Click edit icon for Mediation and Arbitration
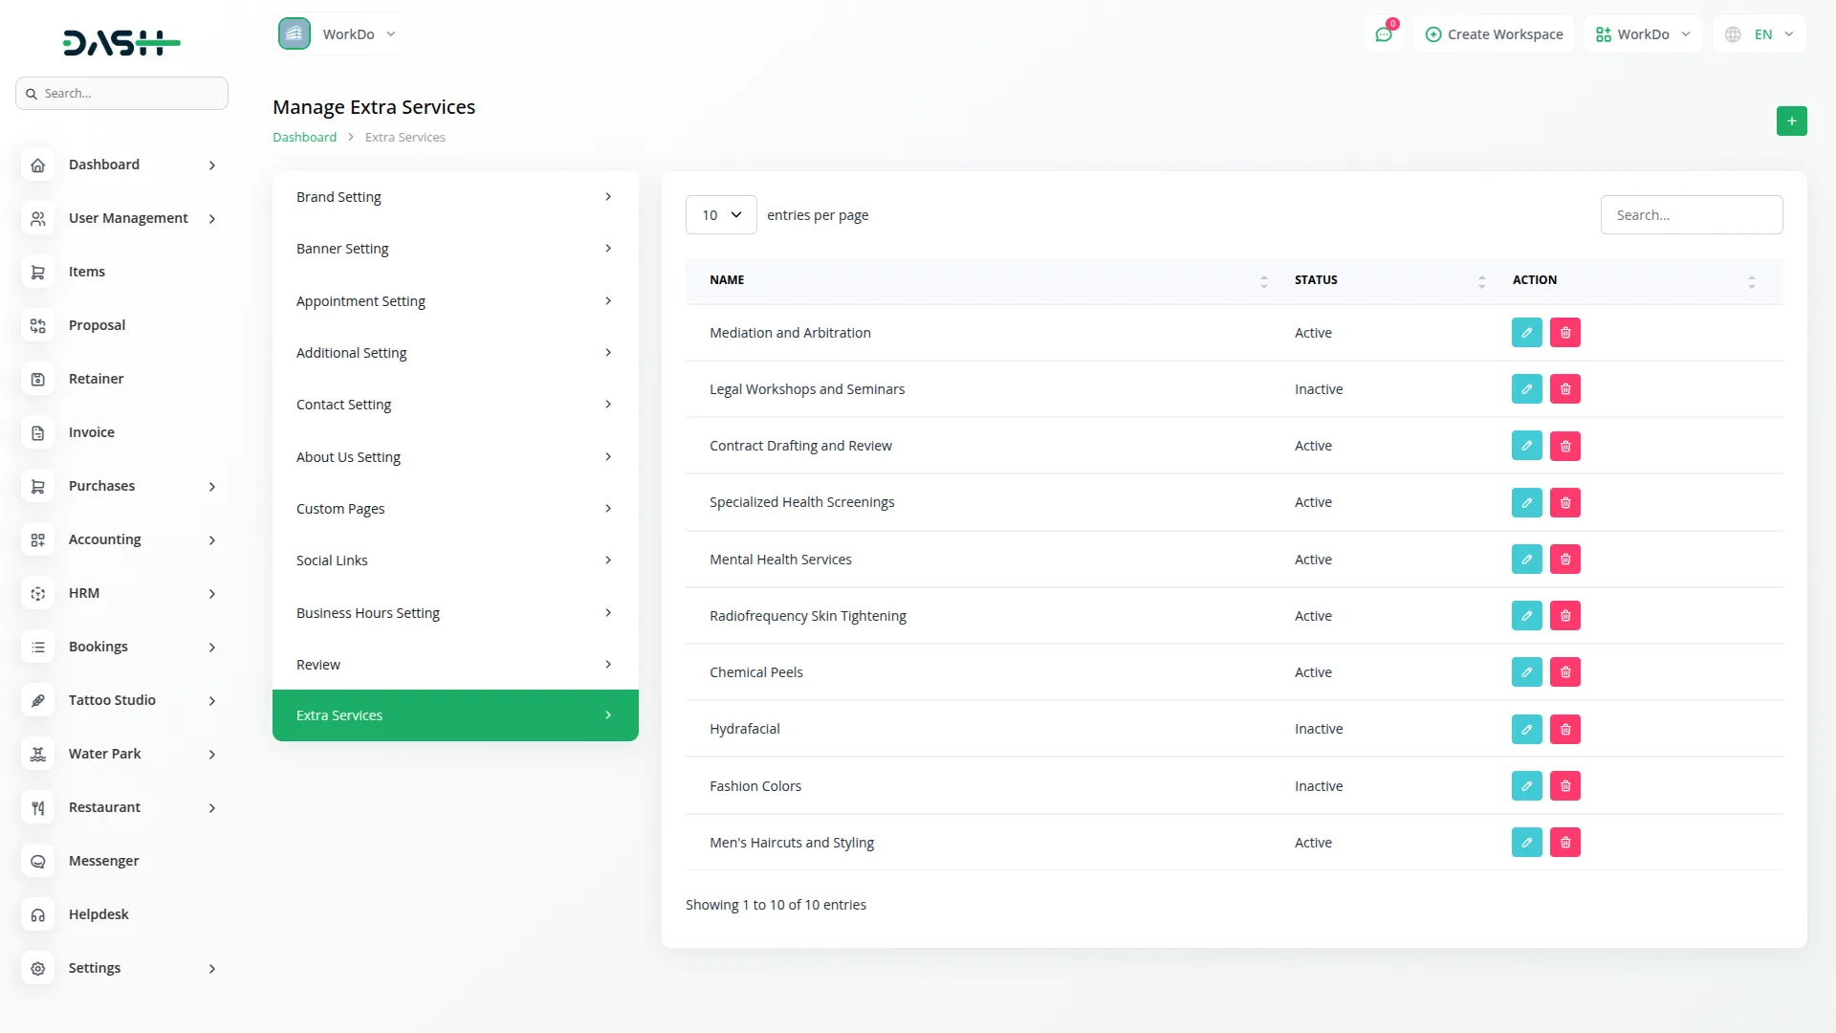The width and height of the screenshot is (1836, 1033). (1526, 333)
